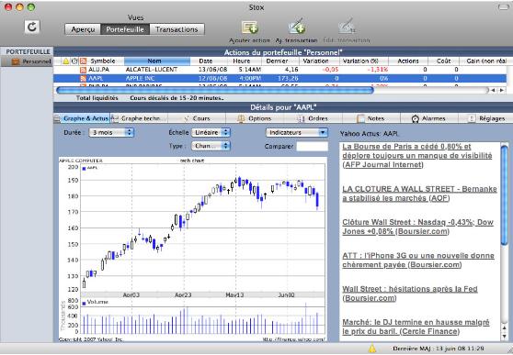Click the 173,26 last price cell
The width and height of the screenshot is (513, 355).
(288, 78)
